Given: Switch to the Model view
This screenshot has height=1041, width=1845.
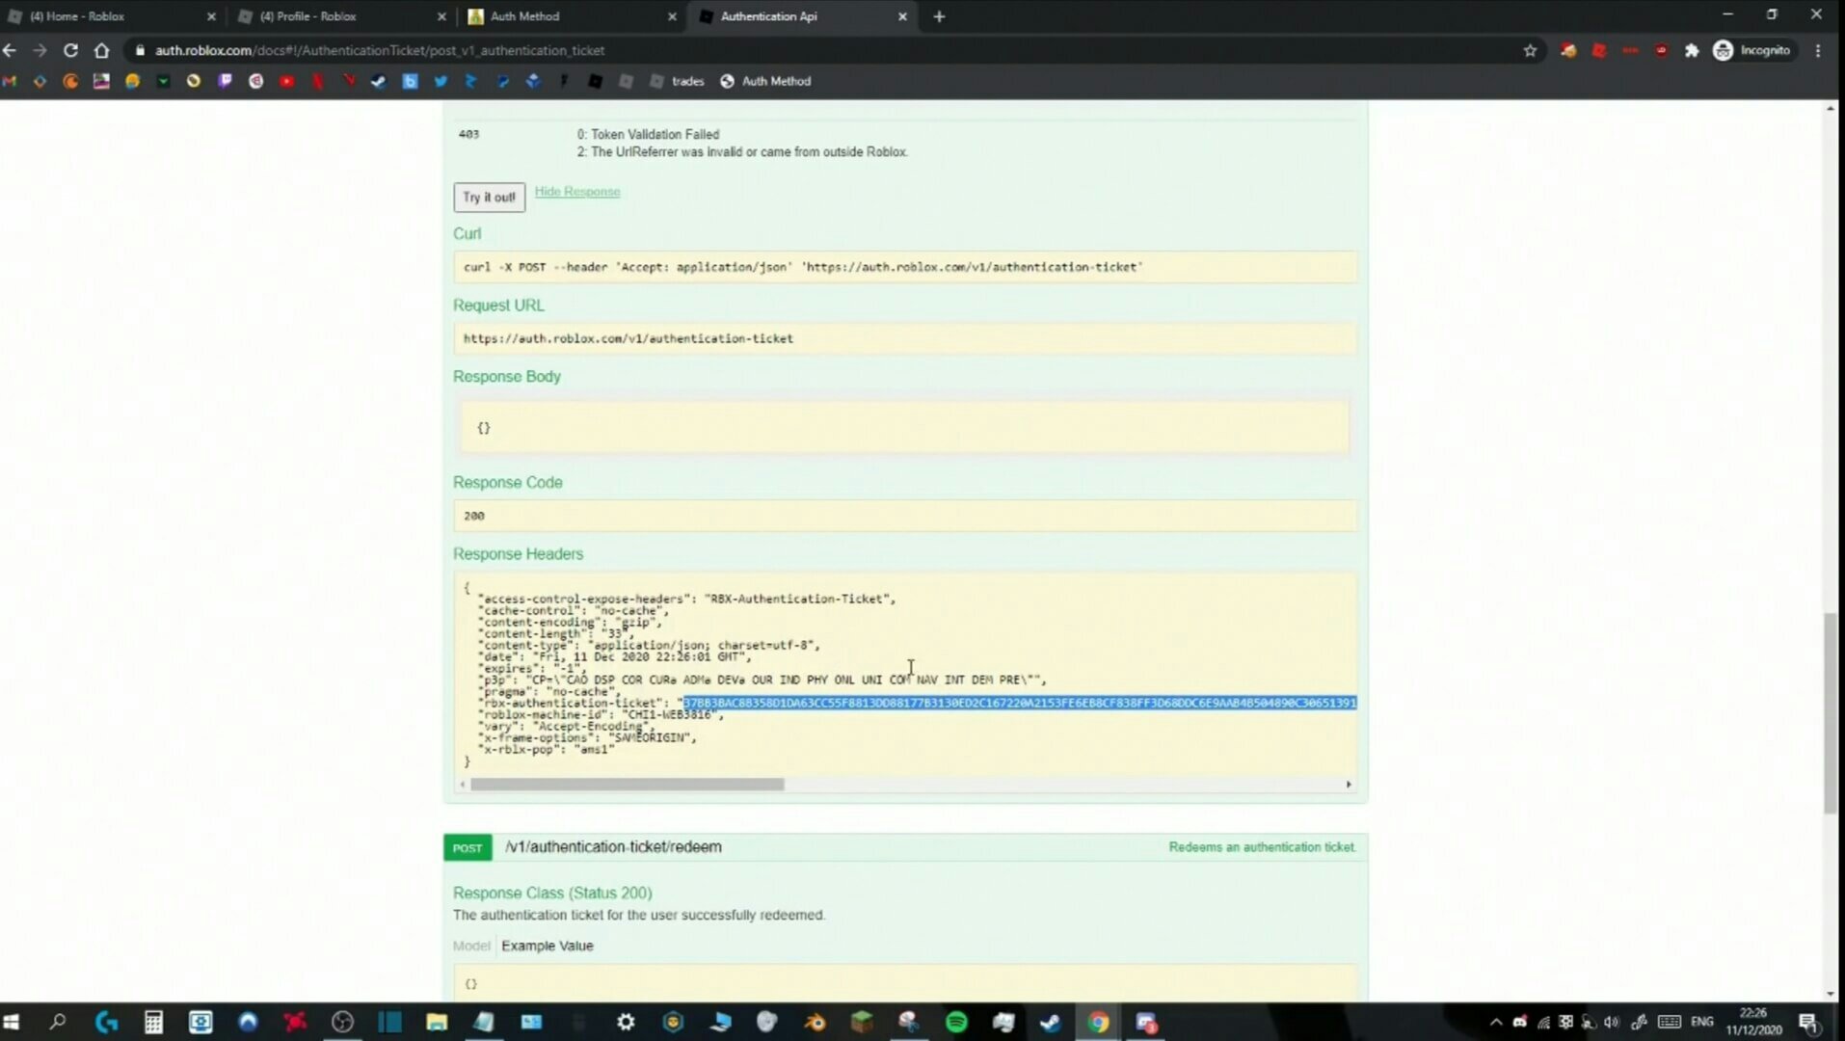Looking at the screenshot, I should point(471,946).
